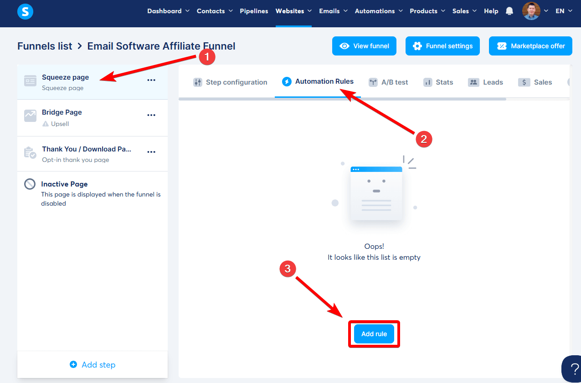Open the Leads tab
Screen dimensions: 581x383
(x=485, y=82)
